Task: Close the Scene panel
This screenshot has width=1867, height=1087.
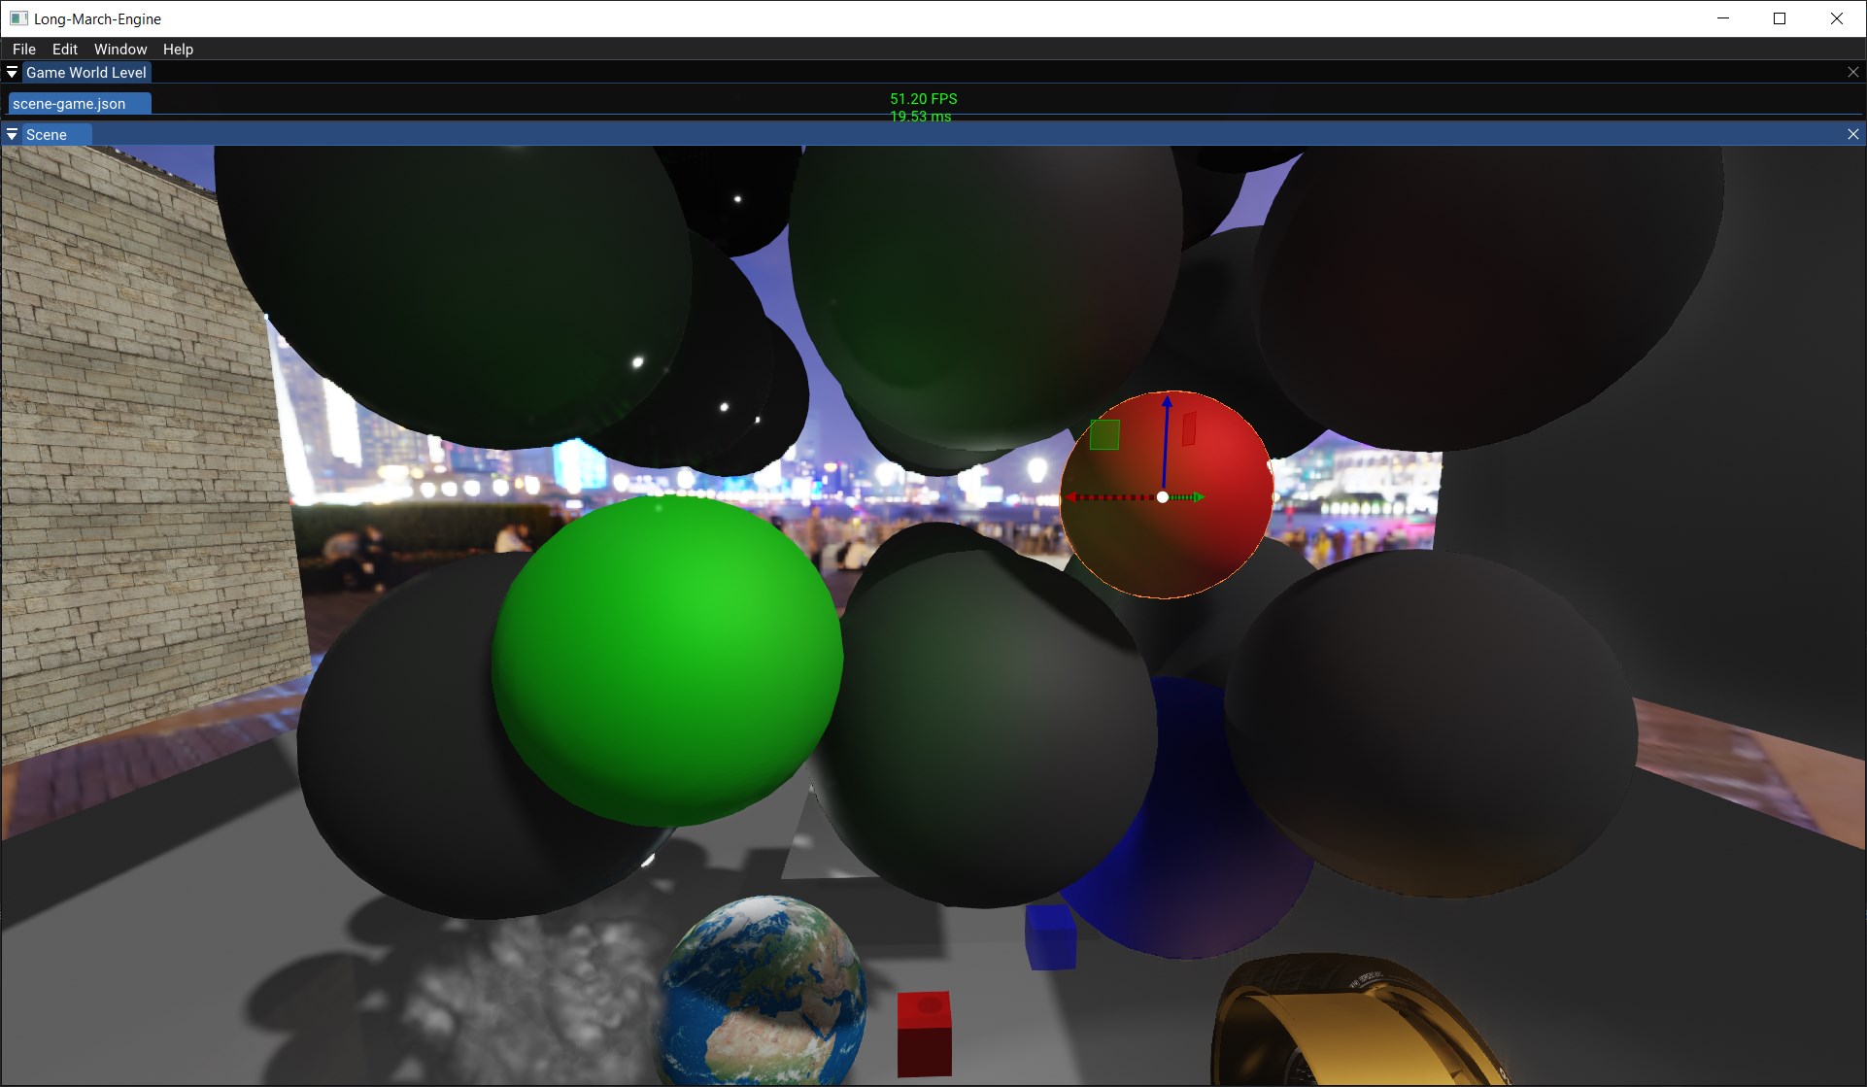Action: tap(1852, 134)
